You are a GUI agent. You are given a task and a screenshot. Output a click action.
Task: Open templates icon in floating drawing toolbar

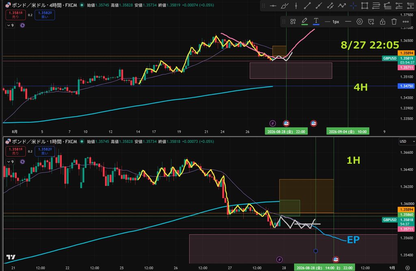click(293, 22)
